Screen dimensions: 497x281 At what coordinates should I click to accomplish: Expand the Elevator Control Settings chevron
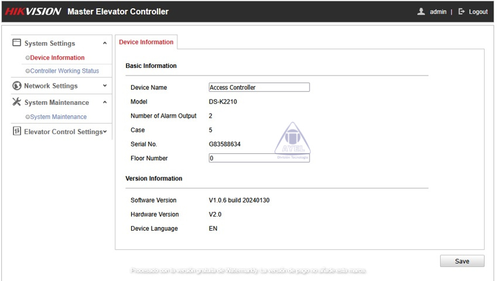coord(105,132)
